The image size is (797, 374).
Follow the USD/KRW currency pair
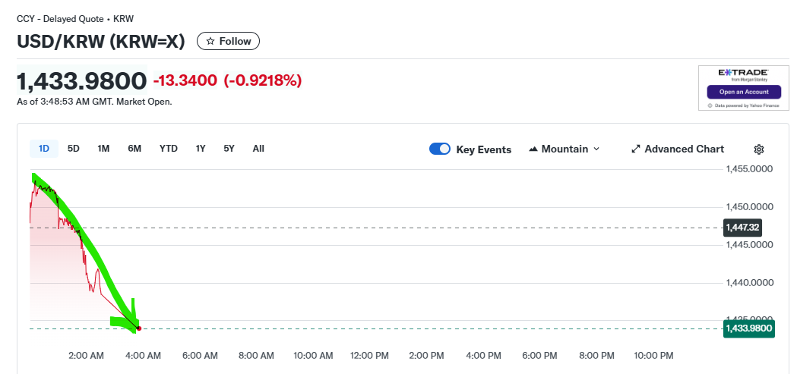pos(228,41)
